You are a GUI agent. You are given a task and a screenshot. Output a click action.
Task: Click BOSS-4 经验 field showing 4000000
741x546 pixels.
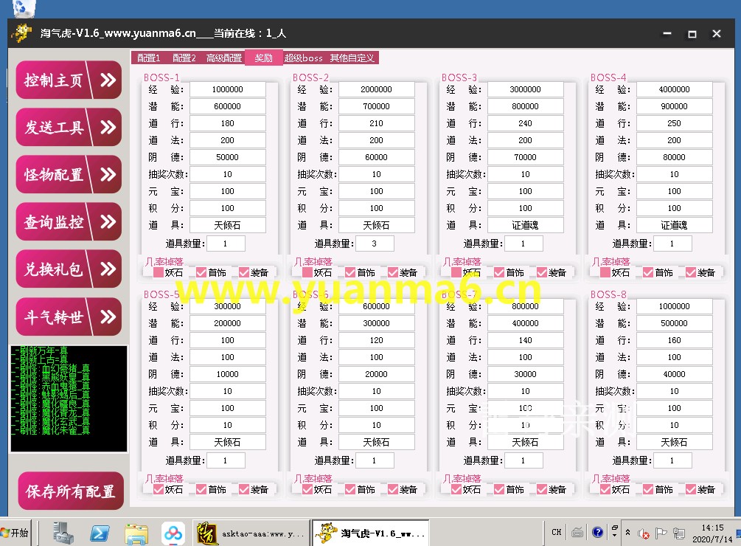(674, 89)
